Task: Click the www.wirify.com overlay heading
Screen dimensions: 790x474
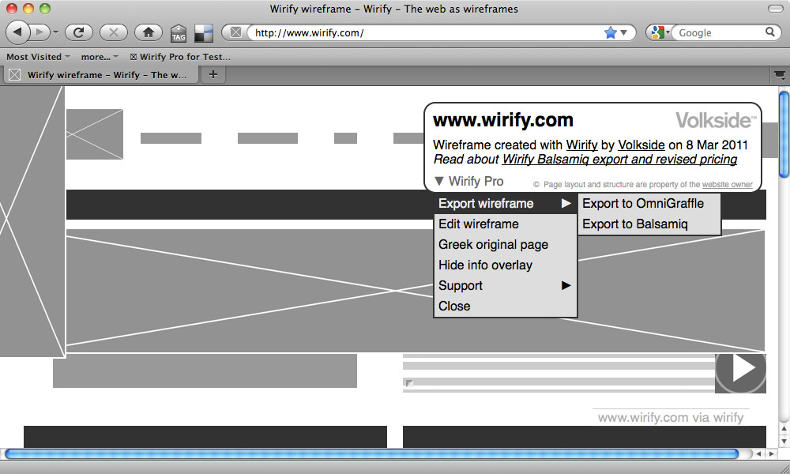Action: point(503,120)
